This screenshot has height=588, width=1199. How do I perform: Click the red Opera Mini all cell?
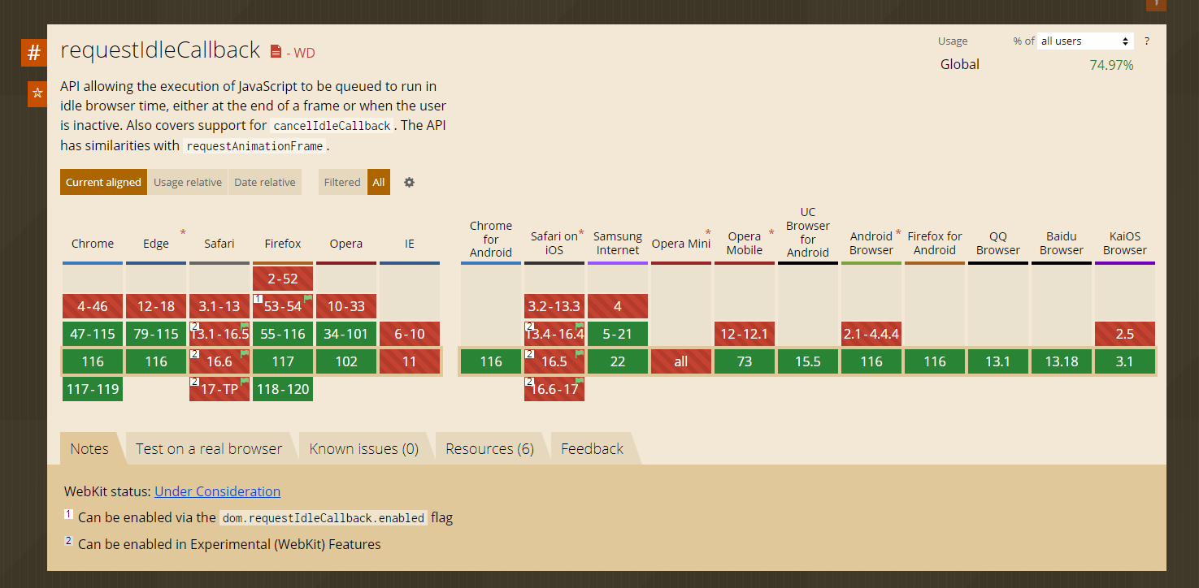[681, 361]
